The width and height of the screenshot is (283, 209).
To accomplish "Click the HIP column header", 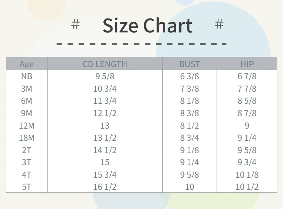I will pos(247,64).
